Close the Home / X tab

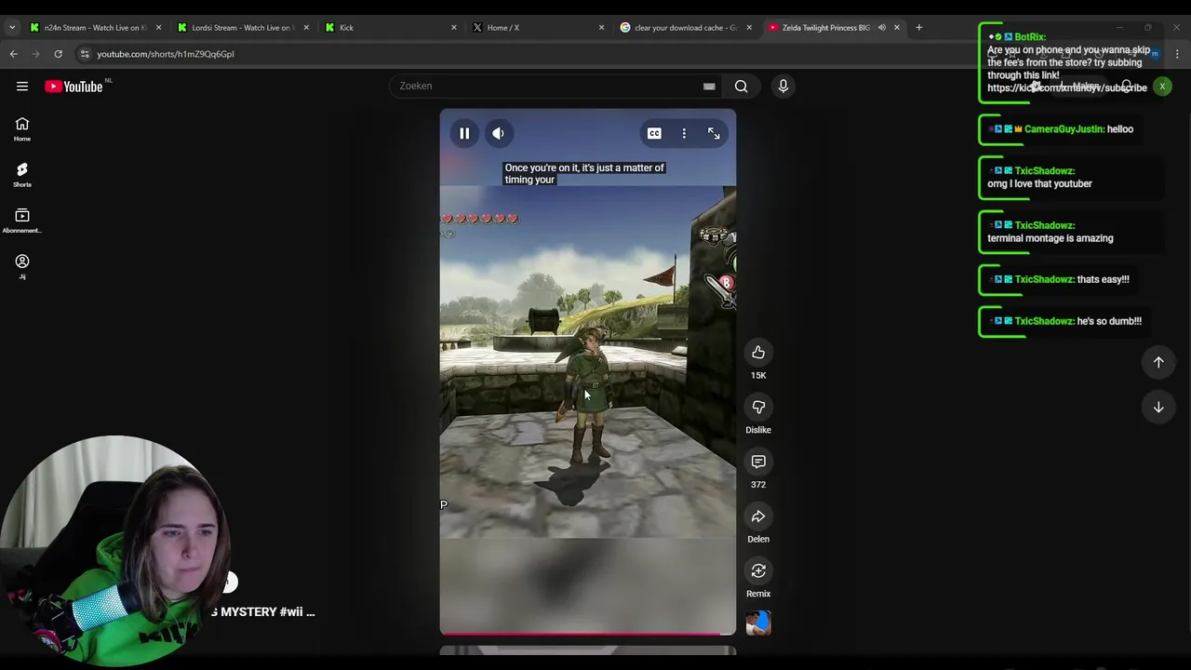(601, 27)
